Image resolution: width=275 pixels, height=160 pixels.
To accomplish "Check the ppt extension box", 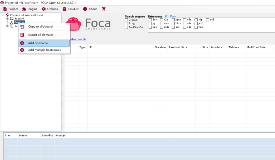I will 150,23.
